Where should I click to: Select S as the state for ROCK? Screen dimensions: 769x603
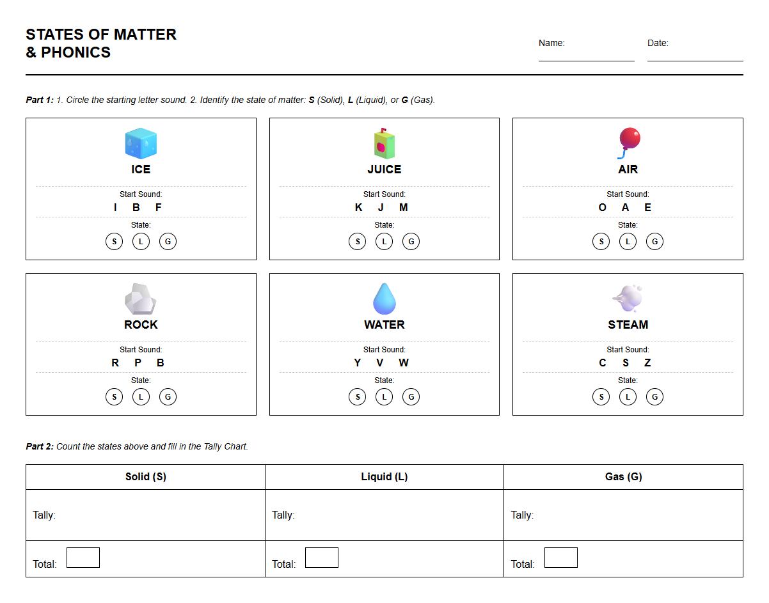pos(114,396)
